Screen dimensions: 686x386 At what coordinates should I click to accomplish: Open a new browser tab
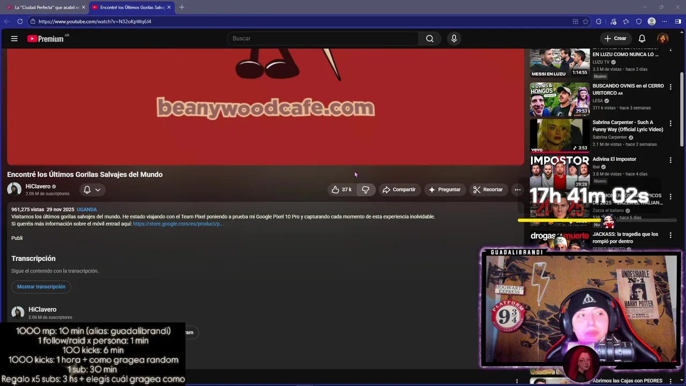point(182,7)
